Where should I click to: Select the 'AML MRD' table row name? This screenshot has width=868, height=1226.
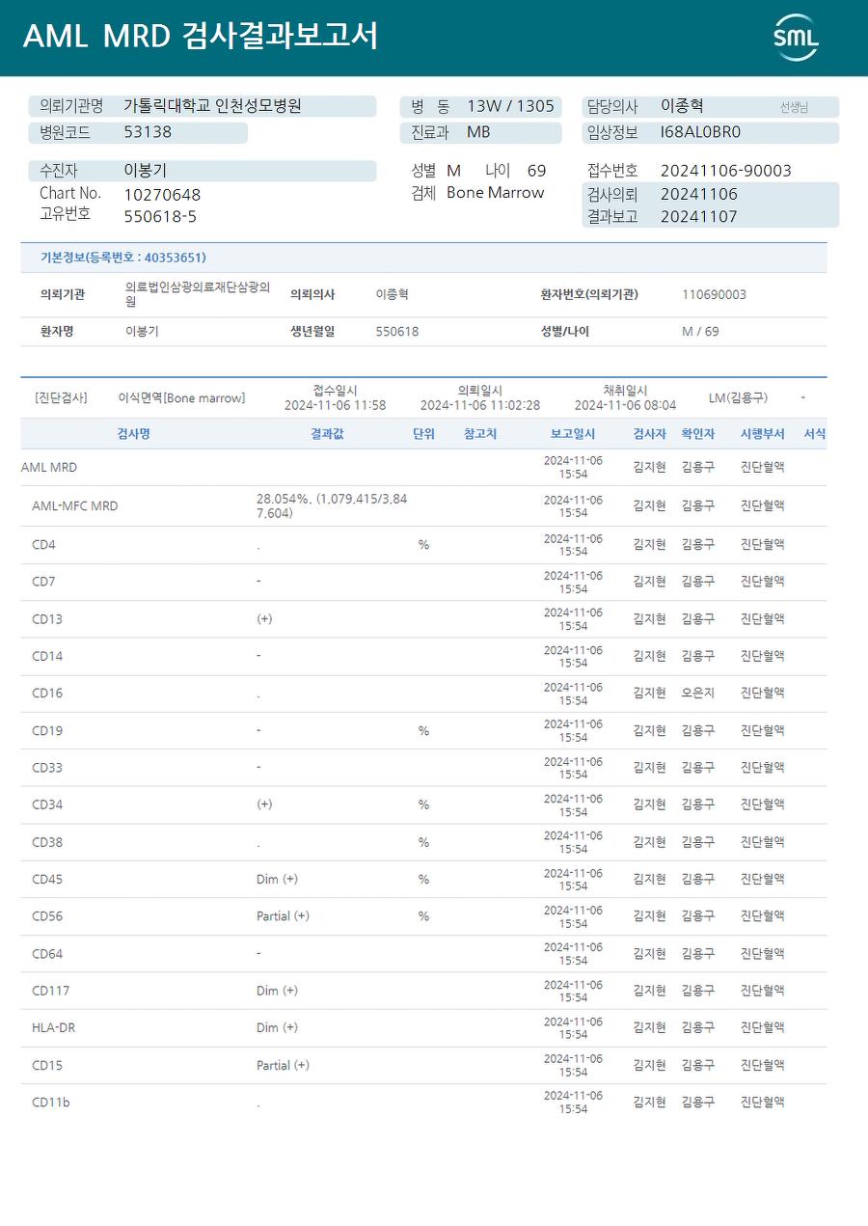pos(49,468)
